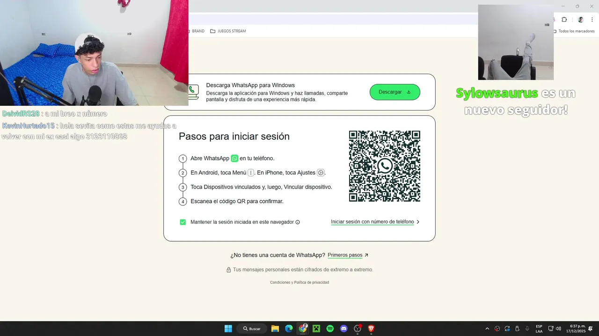Click the taskbar Buscar search box
Image resolution: width=599 pixels, height=336 pixels.
[252, 329]
